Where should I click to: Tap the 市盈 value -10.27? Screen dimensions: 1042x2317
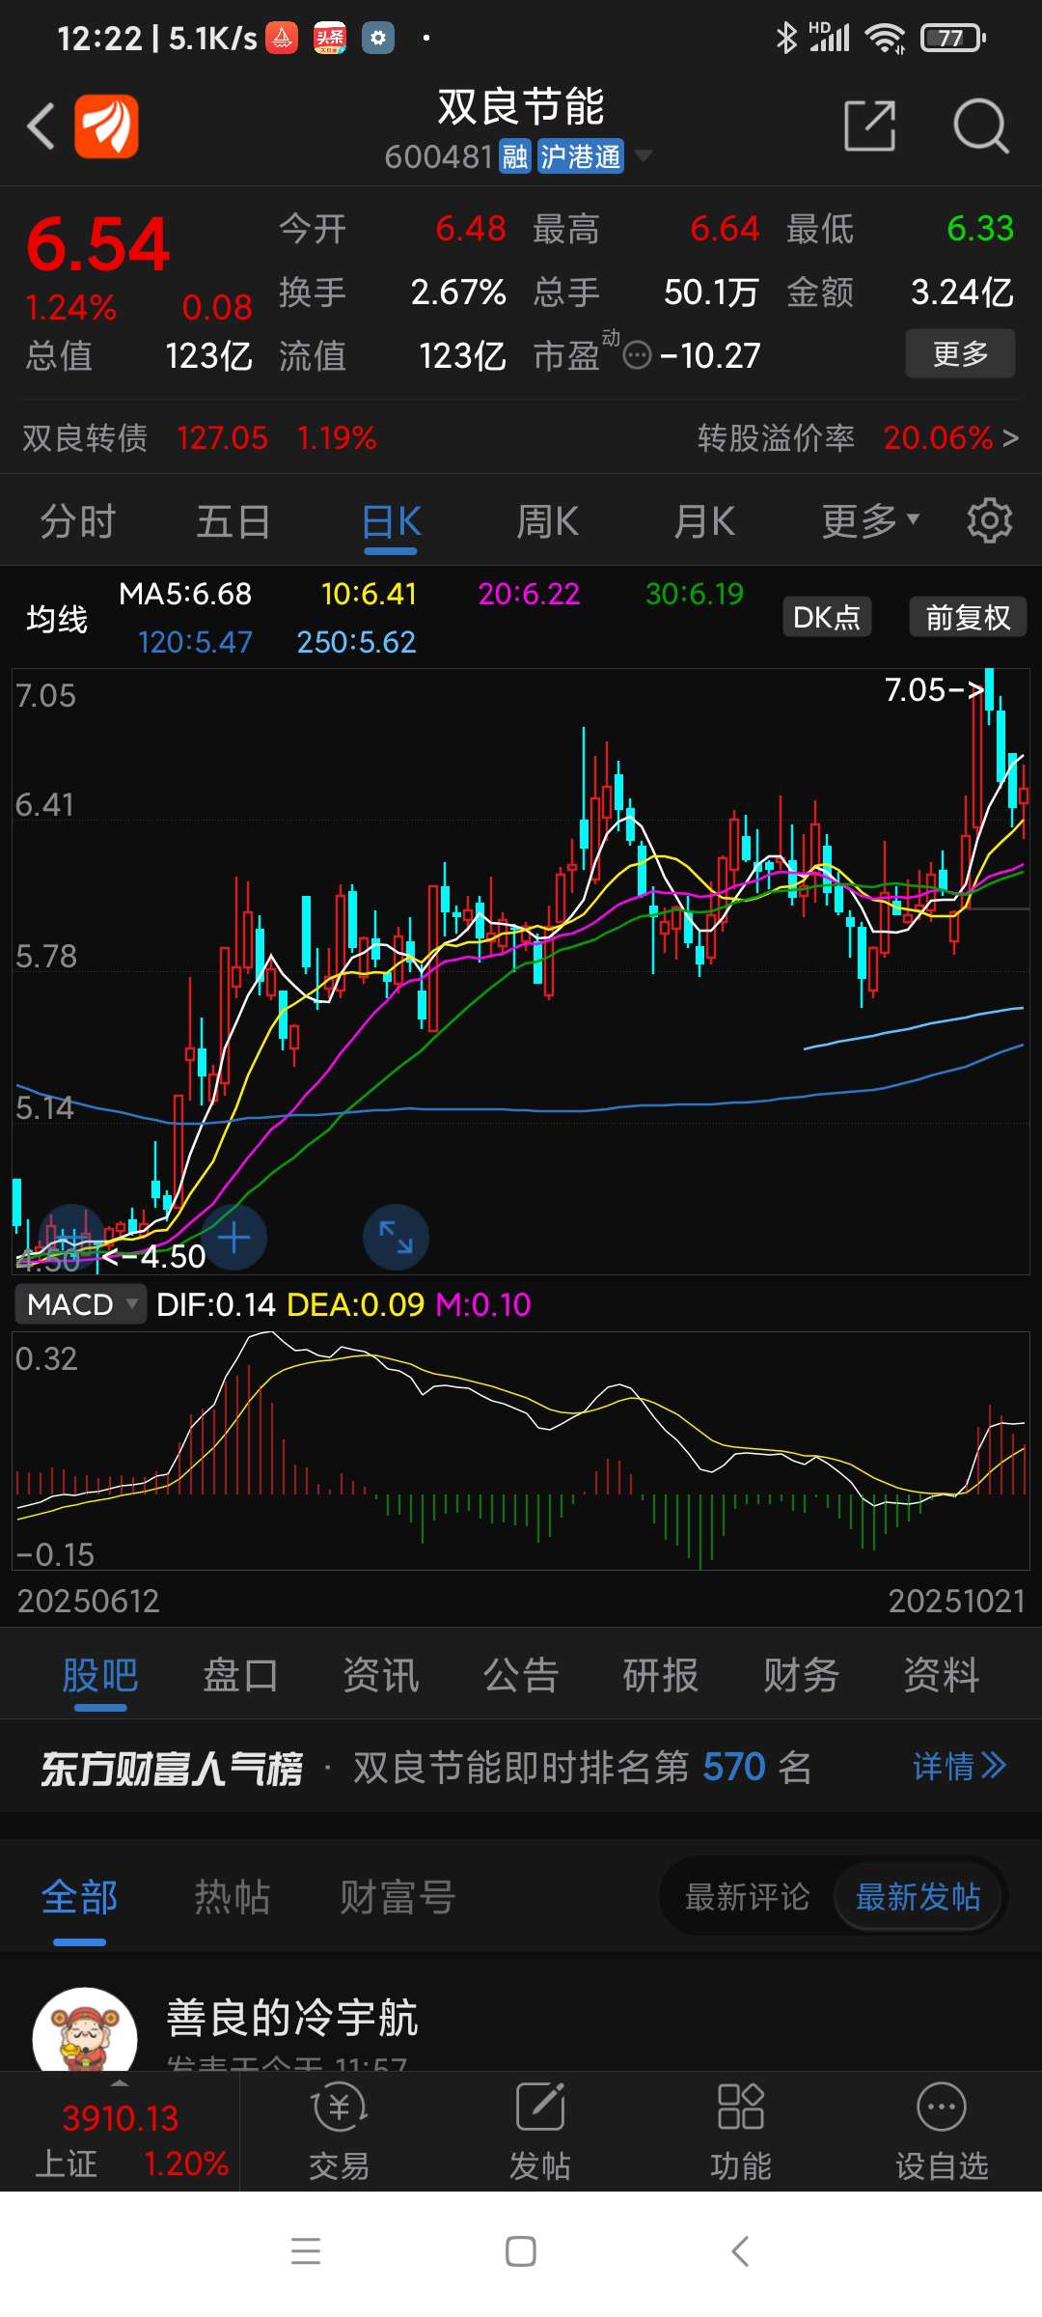coord(710,356)
